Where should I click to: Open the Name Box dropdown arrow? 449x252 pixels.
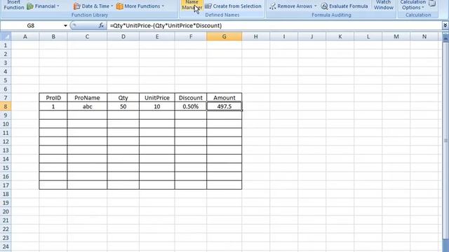(65, 26)
